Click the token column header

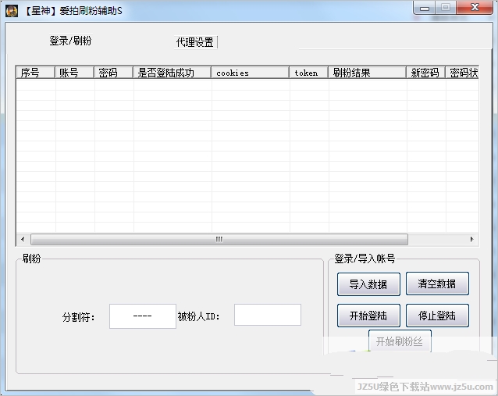point(308,73)
